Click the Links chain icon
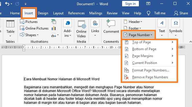 tap(95, 23)
